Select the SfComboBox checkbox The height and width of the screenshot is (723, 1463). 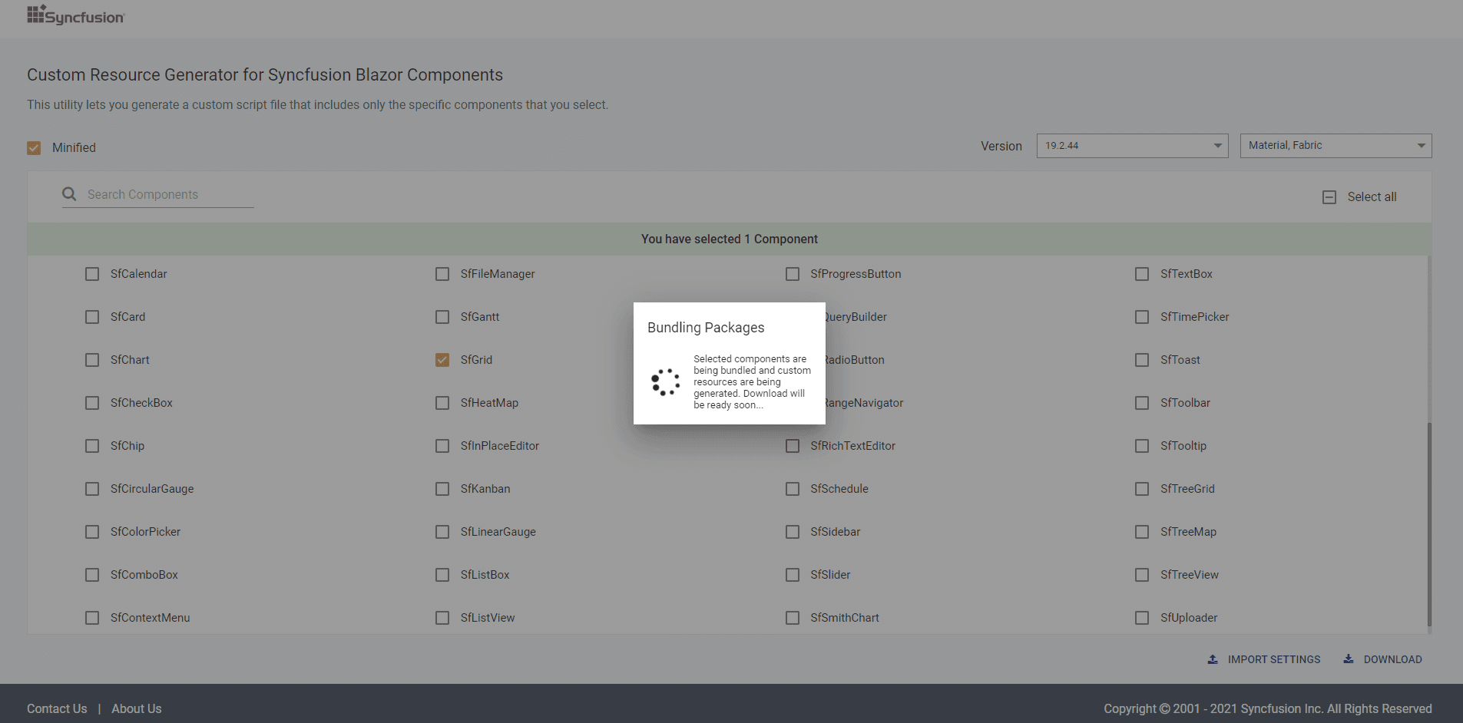[92, 575]
